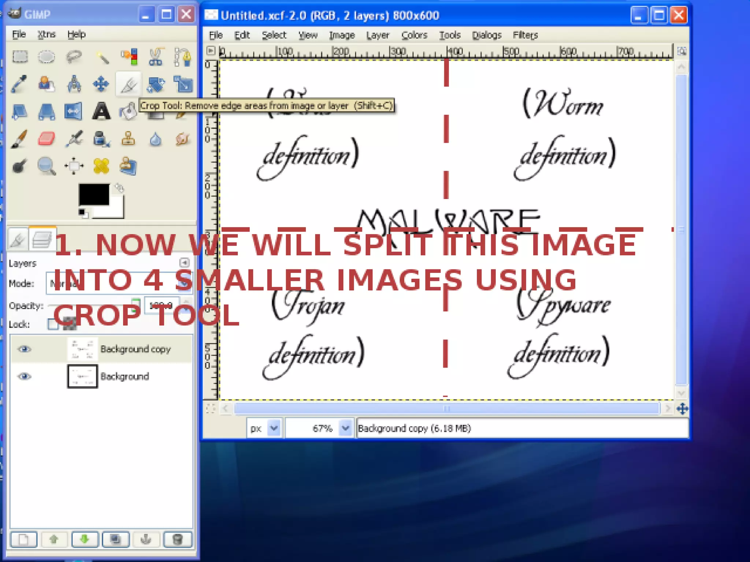Click the new layer button
Screen dimensions: 750x562
(24, 539)
